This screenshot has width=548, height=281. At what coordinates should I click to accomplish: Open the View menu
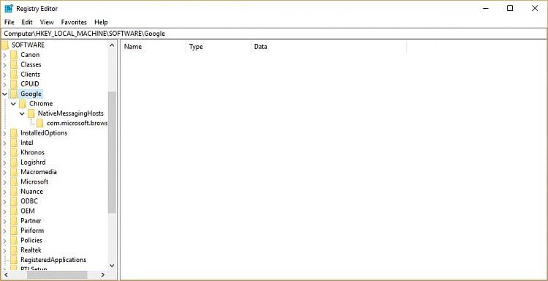(x=47, y=22)
